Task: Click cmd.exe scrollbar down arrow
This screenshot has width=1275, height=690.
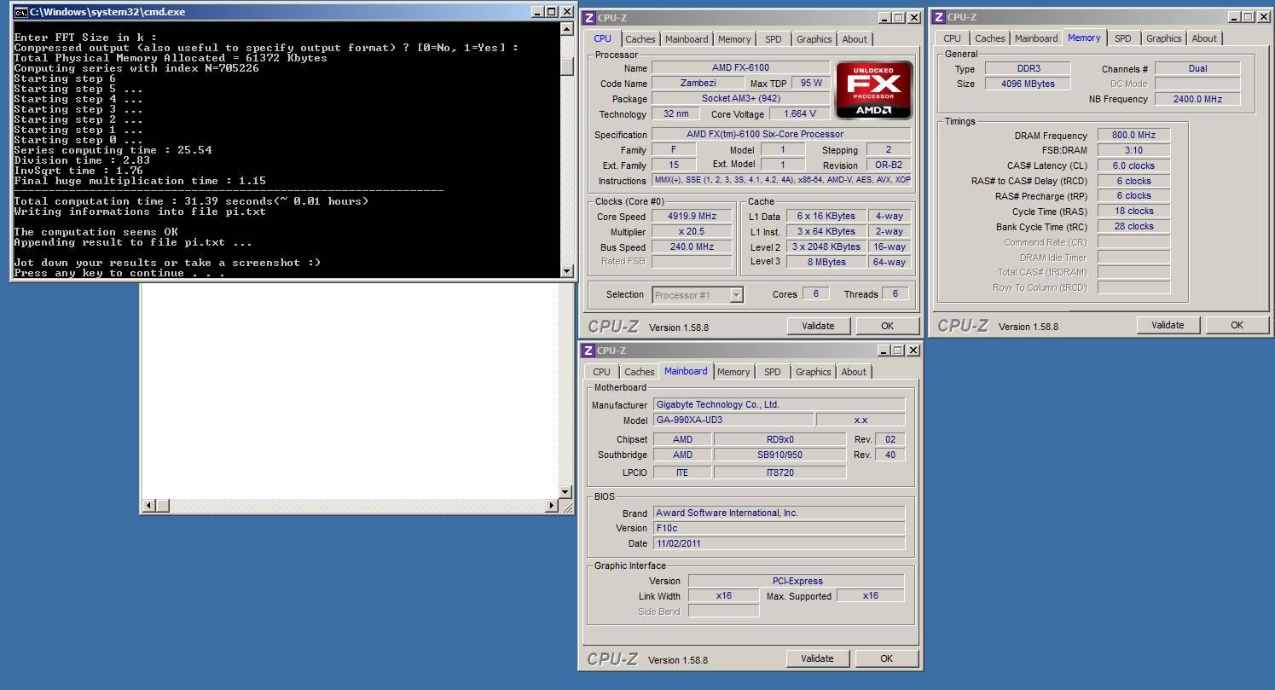Action: coord(567,271)
